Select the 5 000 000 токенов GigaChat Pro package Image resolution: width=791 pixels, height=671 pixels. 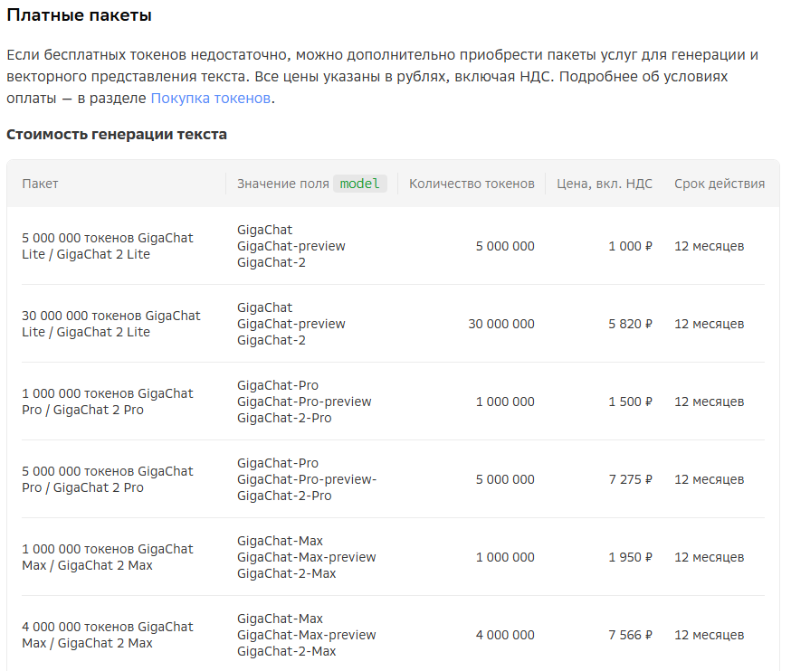click(107, 479)
